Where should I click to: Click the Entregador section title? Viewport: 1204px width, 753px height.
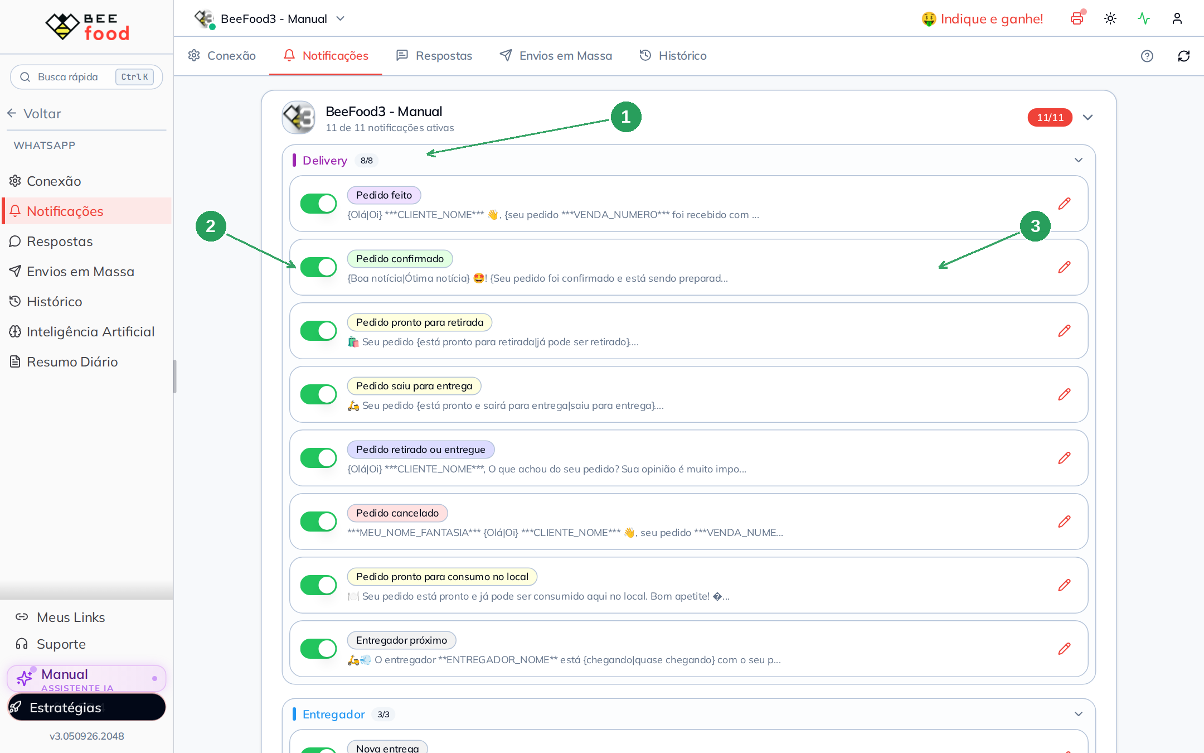333,715
